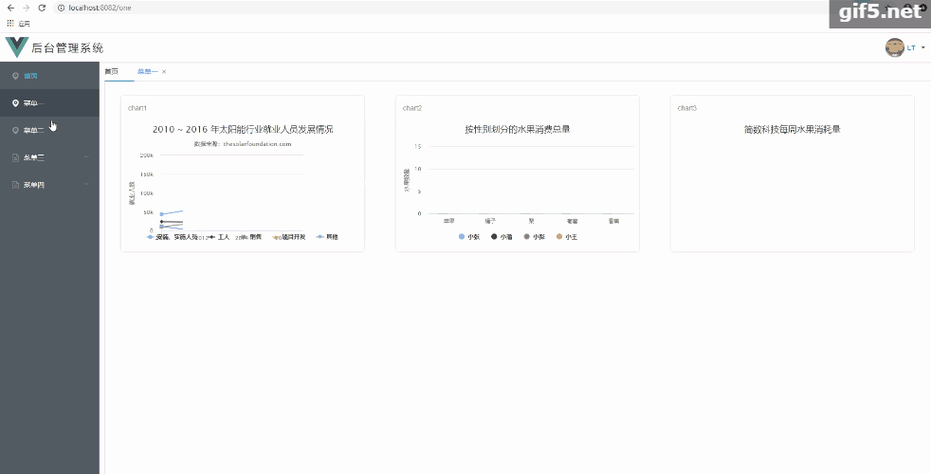Click the pin icon beside sidebar 首页
Screen dimensions: 931x474
click(15, 76)
